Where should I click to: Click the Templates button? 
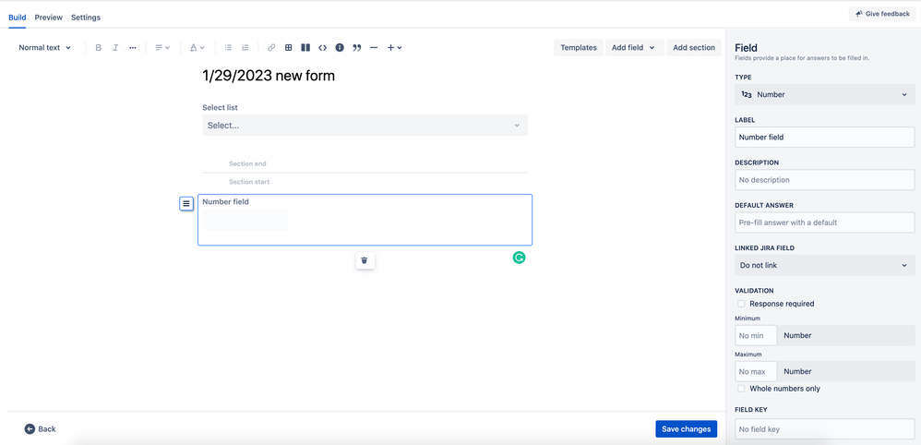point(579,48)
